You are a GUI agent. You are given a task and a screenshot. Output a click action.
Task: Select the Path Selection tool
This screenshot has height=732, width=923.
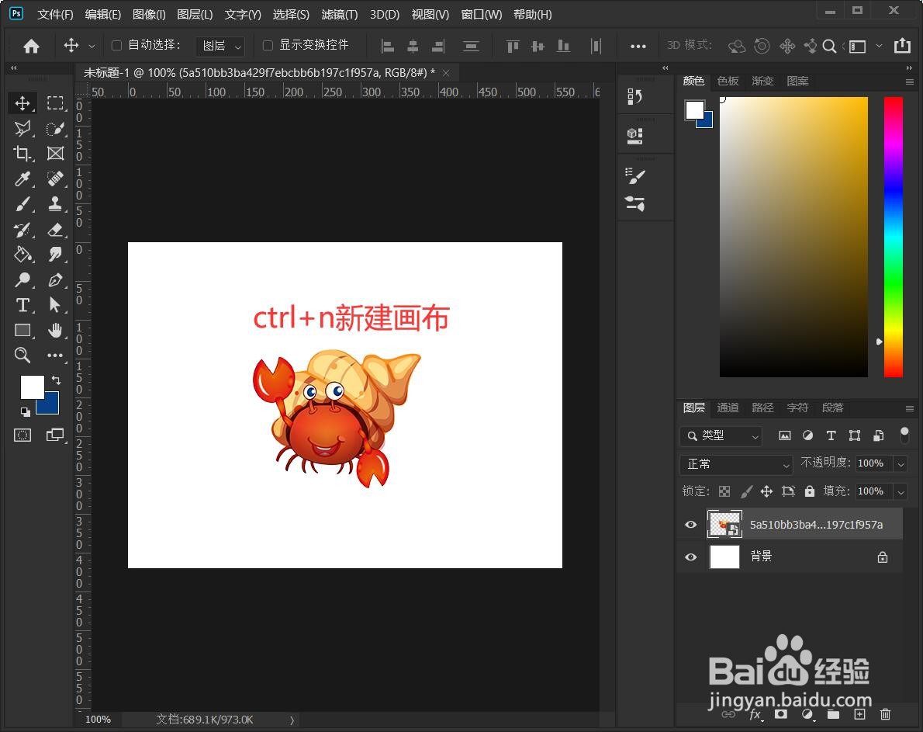coord(55,305)
